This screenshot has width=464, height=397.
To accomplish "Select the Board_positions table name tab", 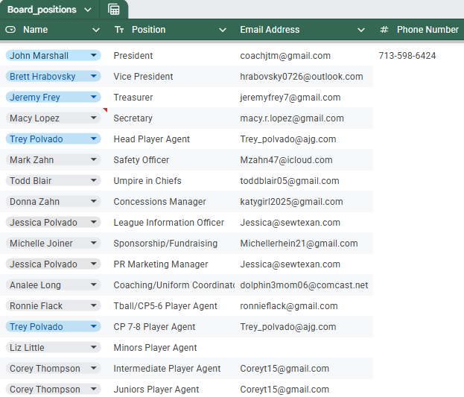I will [x=42, y=10].
